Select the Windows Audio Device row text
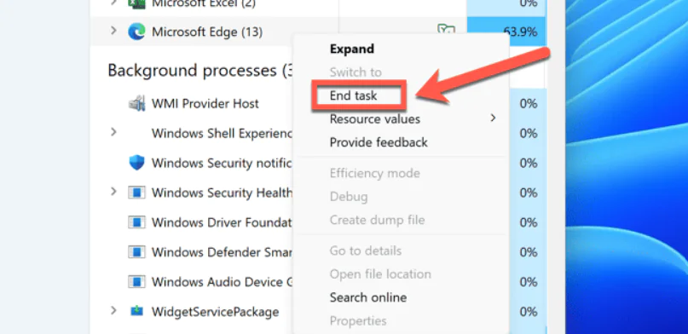The width and height of the screenshot is (688, 334). pos(222,282)
